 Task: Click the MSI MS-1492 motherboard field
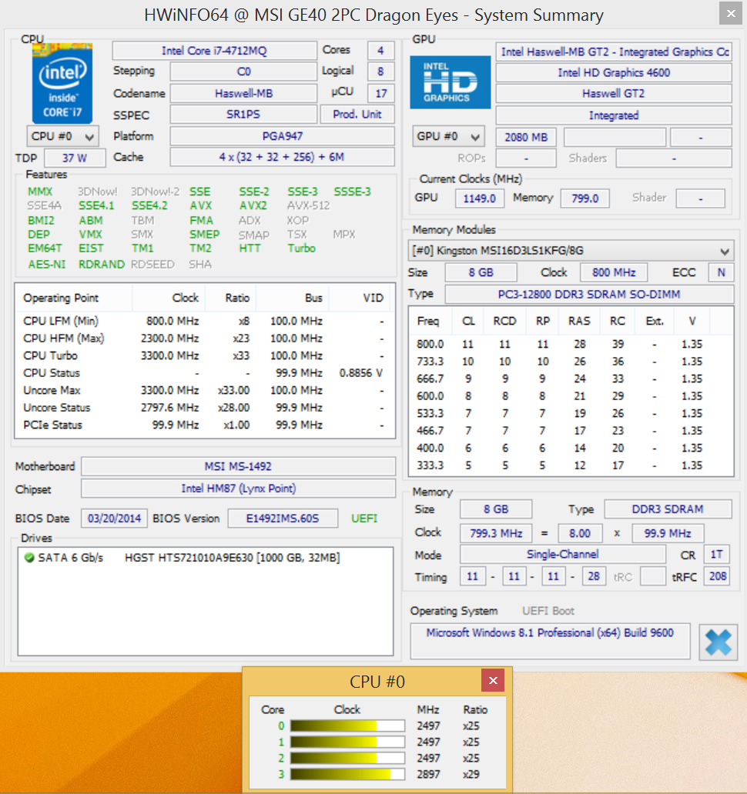click(x=238, y=466)
